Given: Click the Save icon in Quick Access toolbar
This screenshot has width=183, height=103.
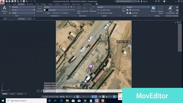Looking at the screenshot, I should pos(12,1).
